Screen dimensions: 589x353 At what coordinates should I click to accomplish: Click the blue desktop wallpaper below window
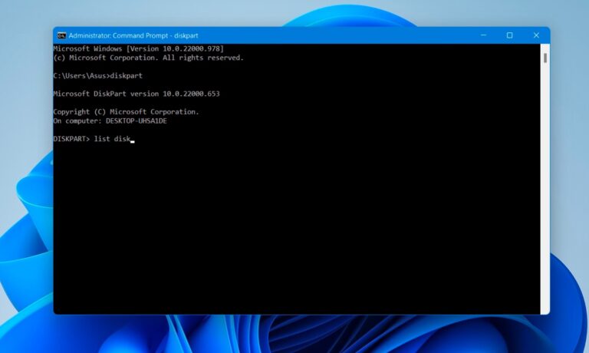pyautogui.click(x=307, y=334)
